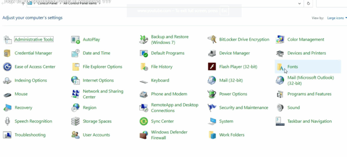Click the Phone and Modem icon
The height and width of the screenshot is (157, 347).
(x=144, y=94)
